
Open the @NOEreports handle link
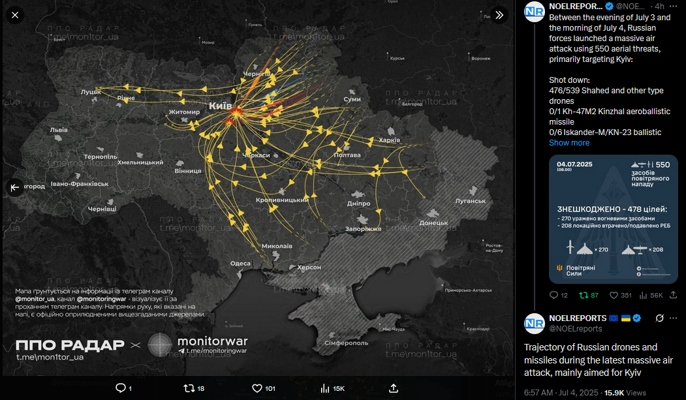[x=631, y=6]
